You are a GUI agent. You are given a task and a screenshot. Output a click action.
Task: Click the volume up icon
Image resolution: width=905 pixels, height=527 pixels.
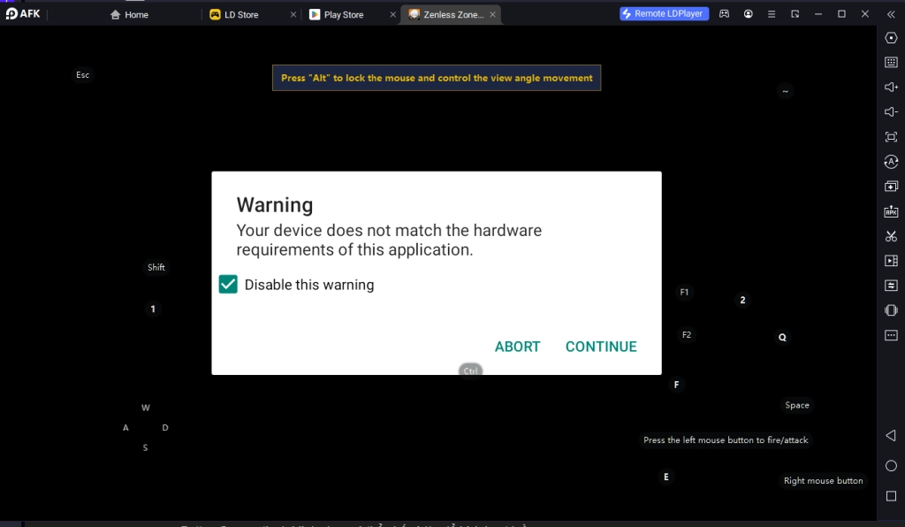pos(891,87)
